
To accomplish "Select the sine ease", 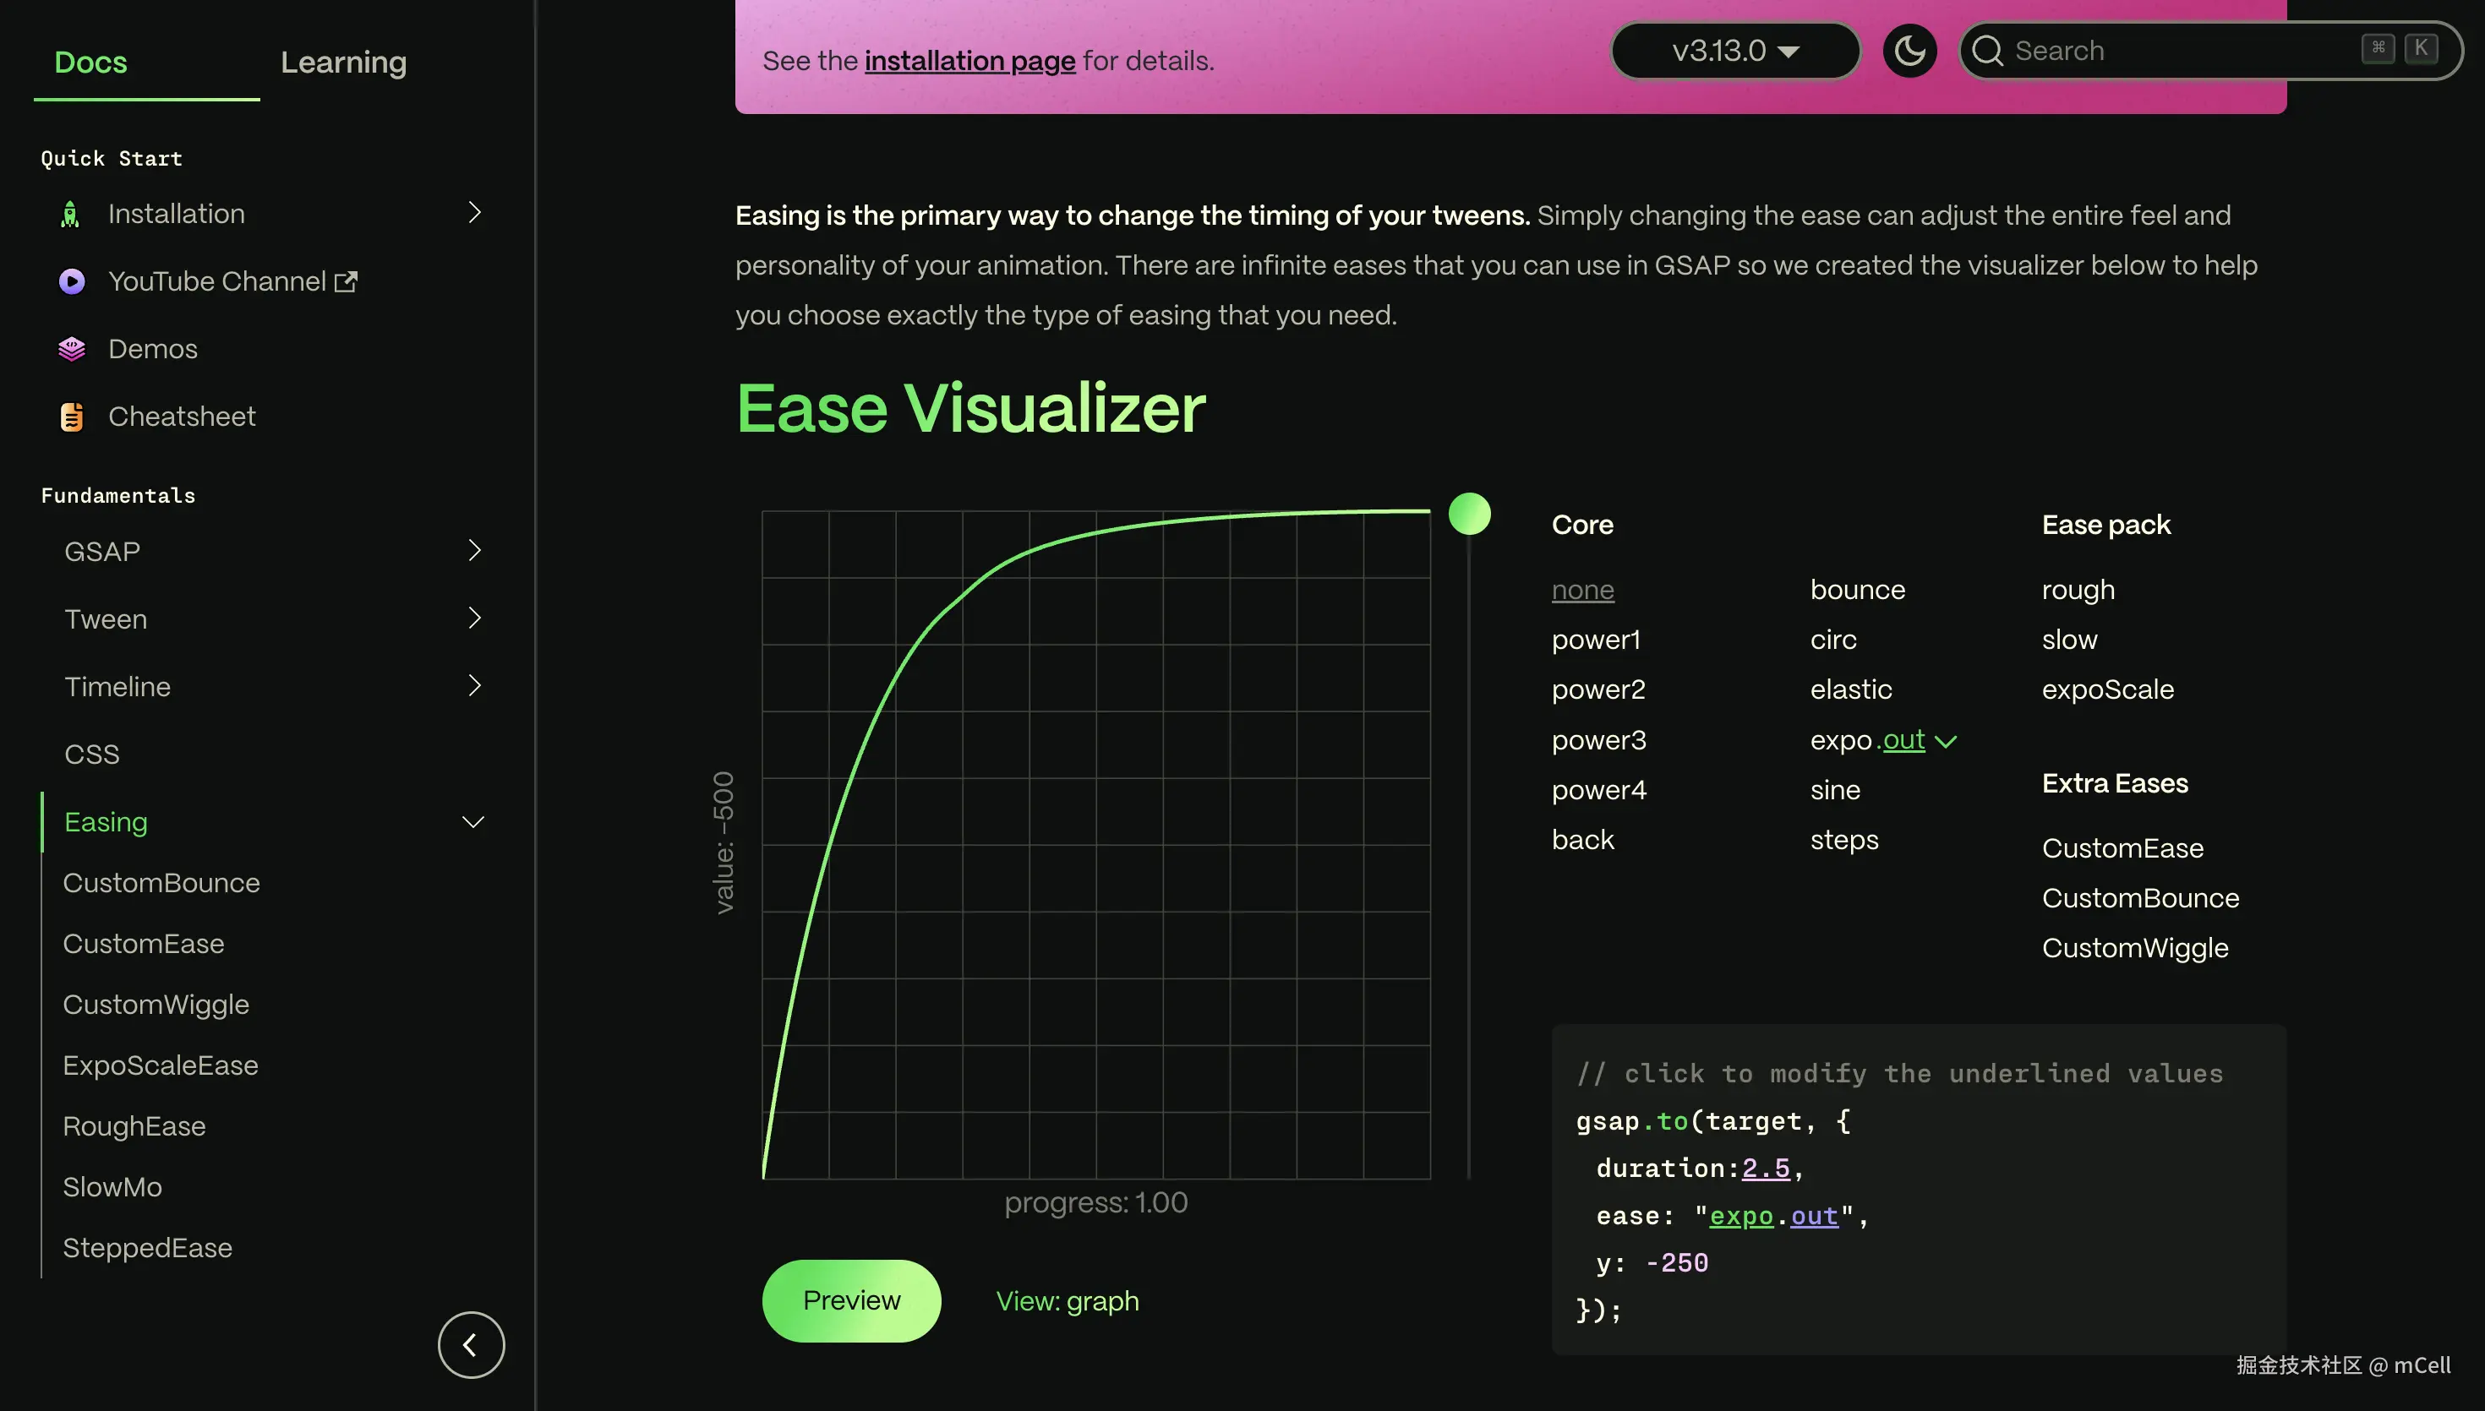I will click(x=1835, y=790).
